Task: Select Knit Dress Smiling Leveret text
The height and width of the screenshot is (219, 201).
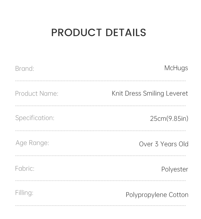Action: click(x=150, y=93)
